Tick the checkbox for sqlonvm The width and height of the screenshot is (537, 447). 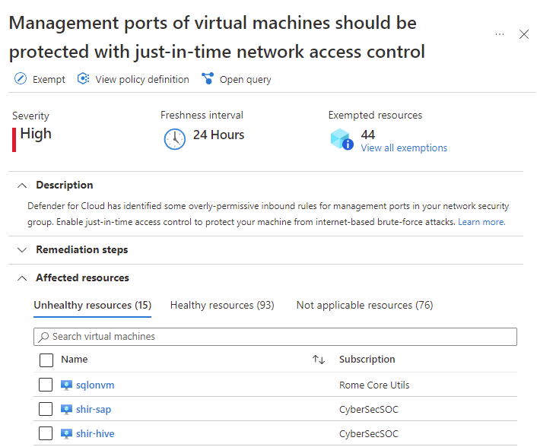[x=46, y=385]
